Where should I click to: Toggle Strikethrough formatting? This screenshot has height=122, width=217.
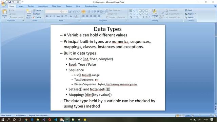58,16
